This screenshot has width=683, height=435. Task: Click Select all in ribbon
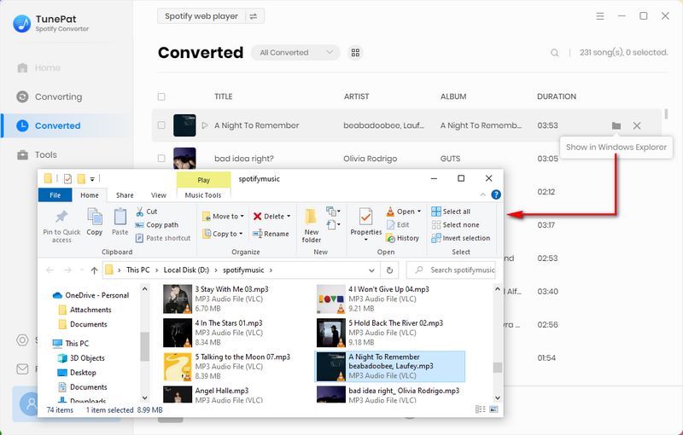tap(451, 212)
